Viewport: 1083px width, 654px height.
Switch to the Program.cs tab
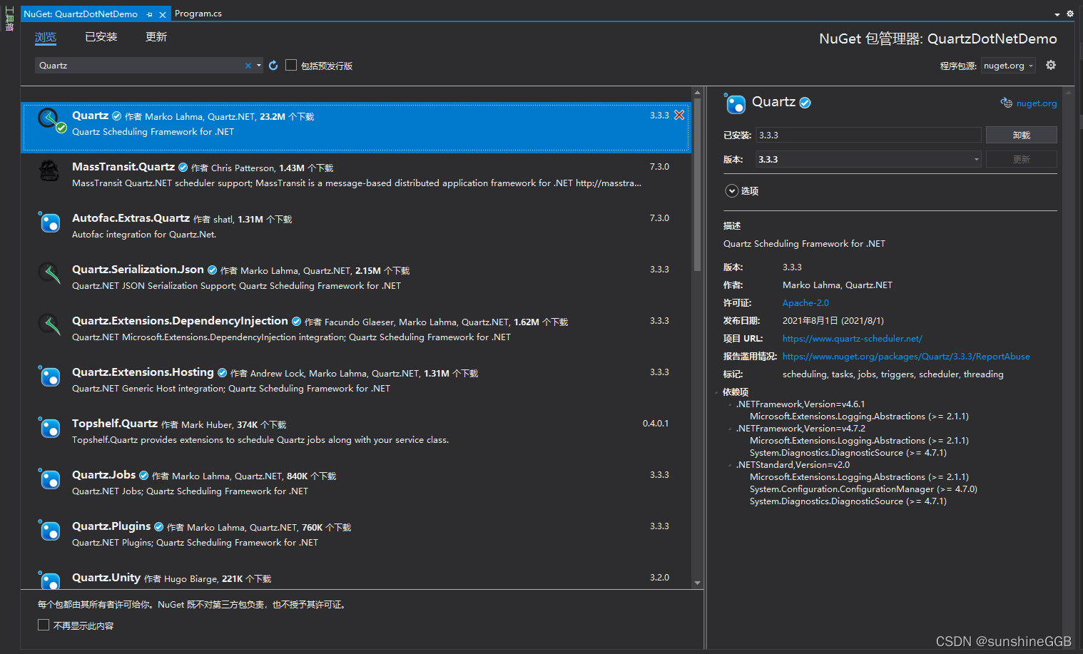click(198, 14)
